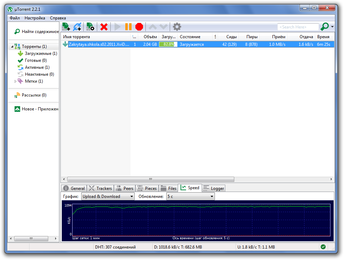Move torrent up the queue arrow

[153, 27]
